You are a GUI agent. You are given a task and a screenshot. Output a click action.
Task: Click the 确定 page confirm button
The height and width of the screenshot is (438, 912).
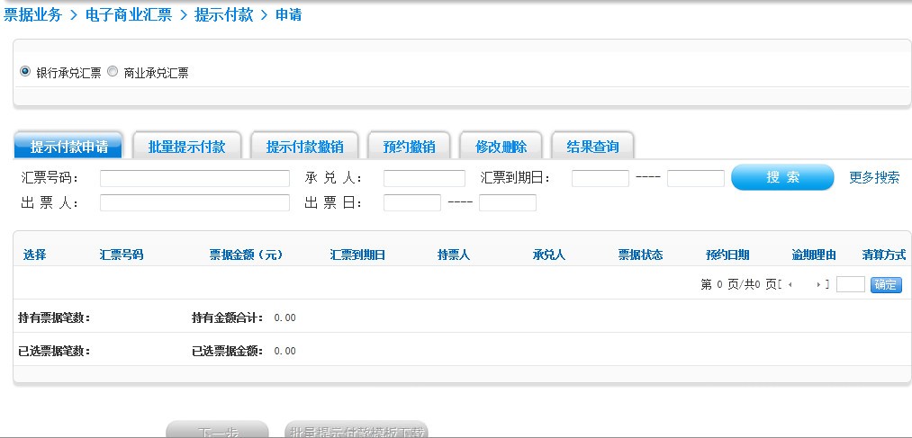click(x=886, y=285)
